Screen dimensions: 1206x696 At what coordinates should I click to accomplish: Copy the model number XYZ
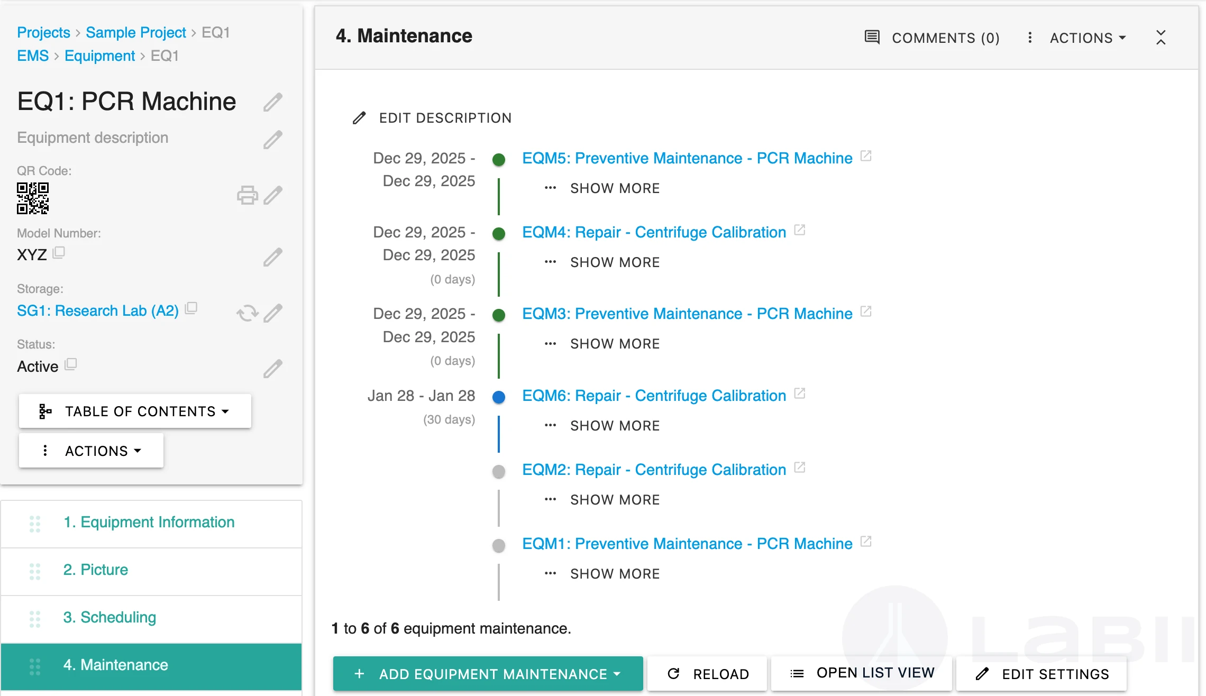(59, 252)
